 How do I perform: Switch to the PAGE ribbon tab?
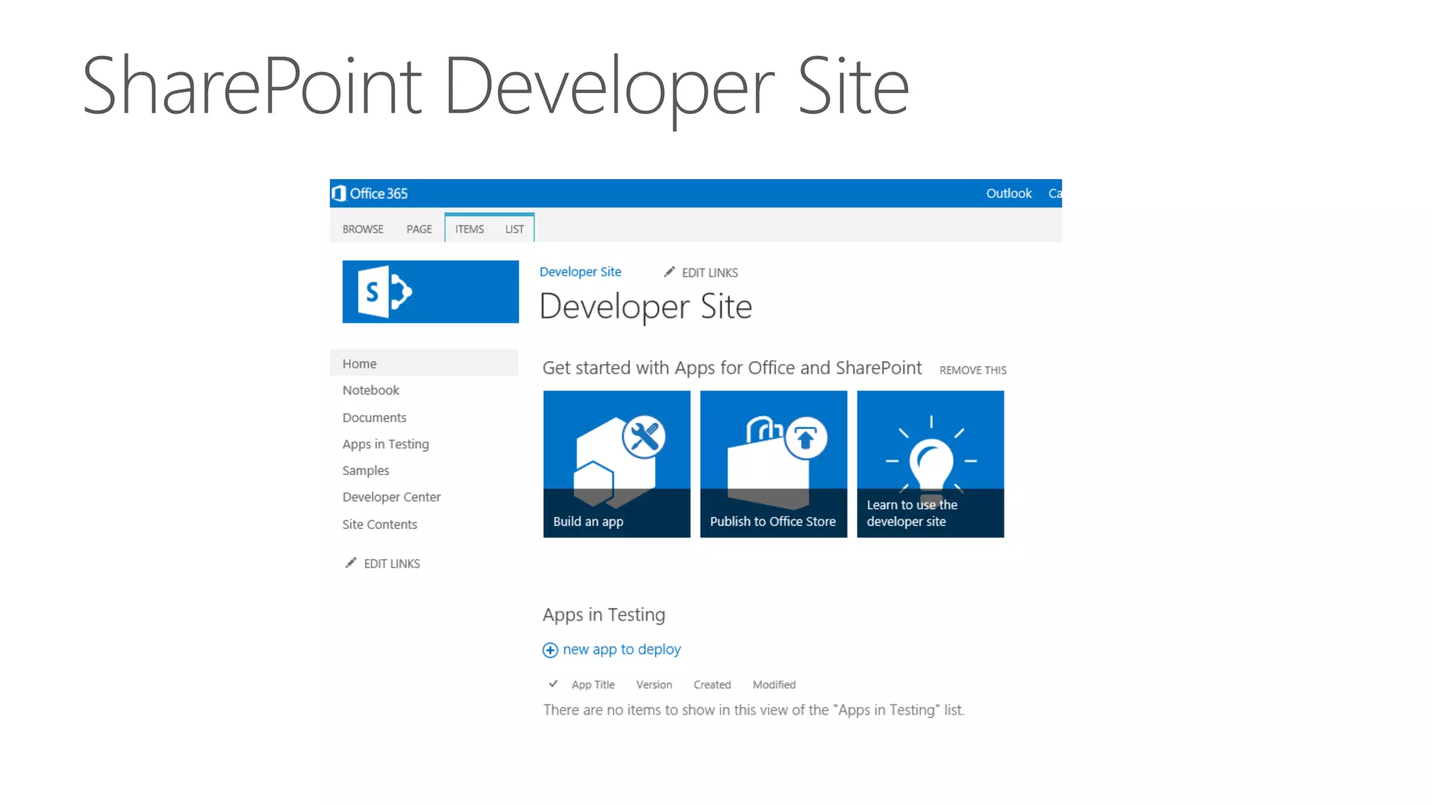point(419,229)
